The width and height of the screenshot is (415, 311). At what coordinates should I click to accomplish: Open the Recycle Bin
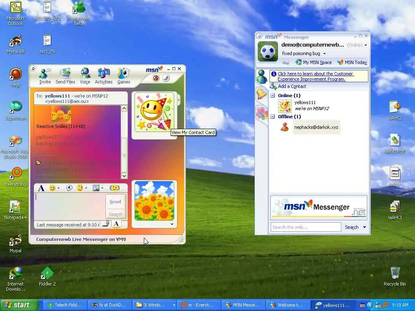pos(395,277)
